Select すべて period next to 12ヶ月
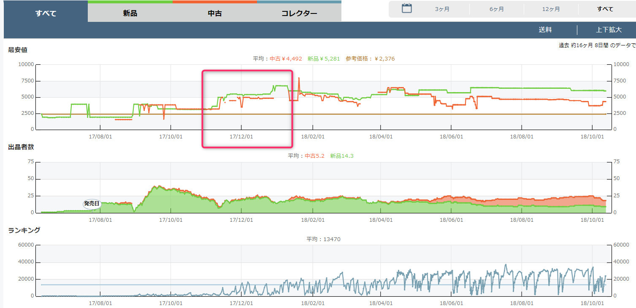Image resolution: width=636 pixels, height=308 pixels. tap(605, 9)
